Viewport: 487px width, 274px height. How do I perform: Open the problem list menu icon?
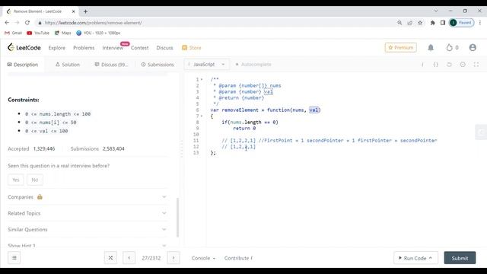14,257
